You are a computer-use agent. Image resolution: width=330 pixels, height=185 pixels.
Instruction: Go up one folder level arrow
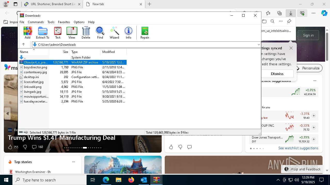click(x=23, y=44)
